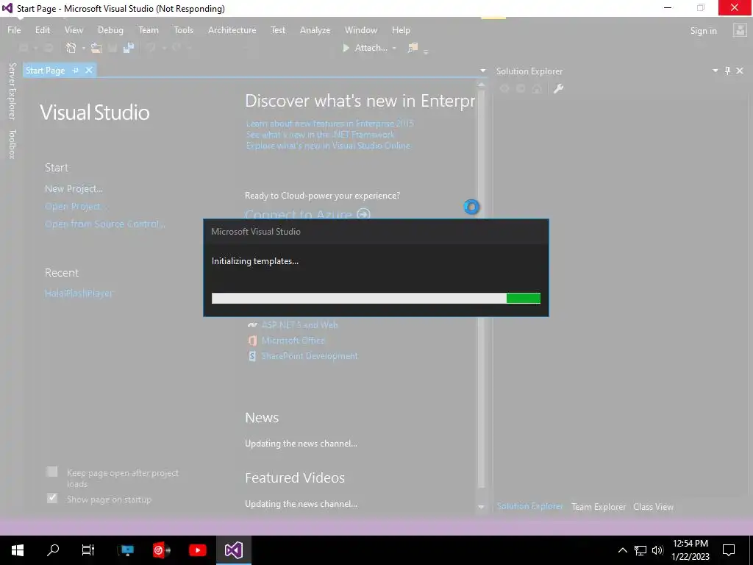This screenshot has width=753, height=565.
Task: Click the volume speaker tray icon
Action: [x=658, y=550]
